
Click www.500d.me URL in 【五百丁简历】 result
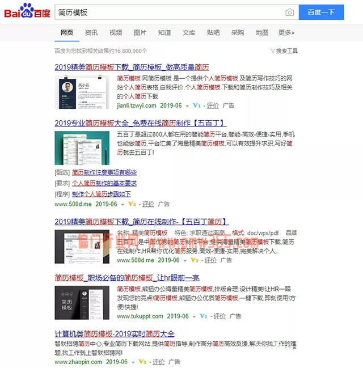point(136,260)
